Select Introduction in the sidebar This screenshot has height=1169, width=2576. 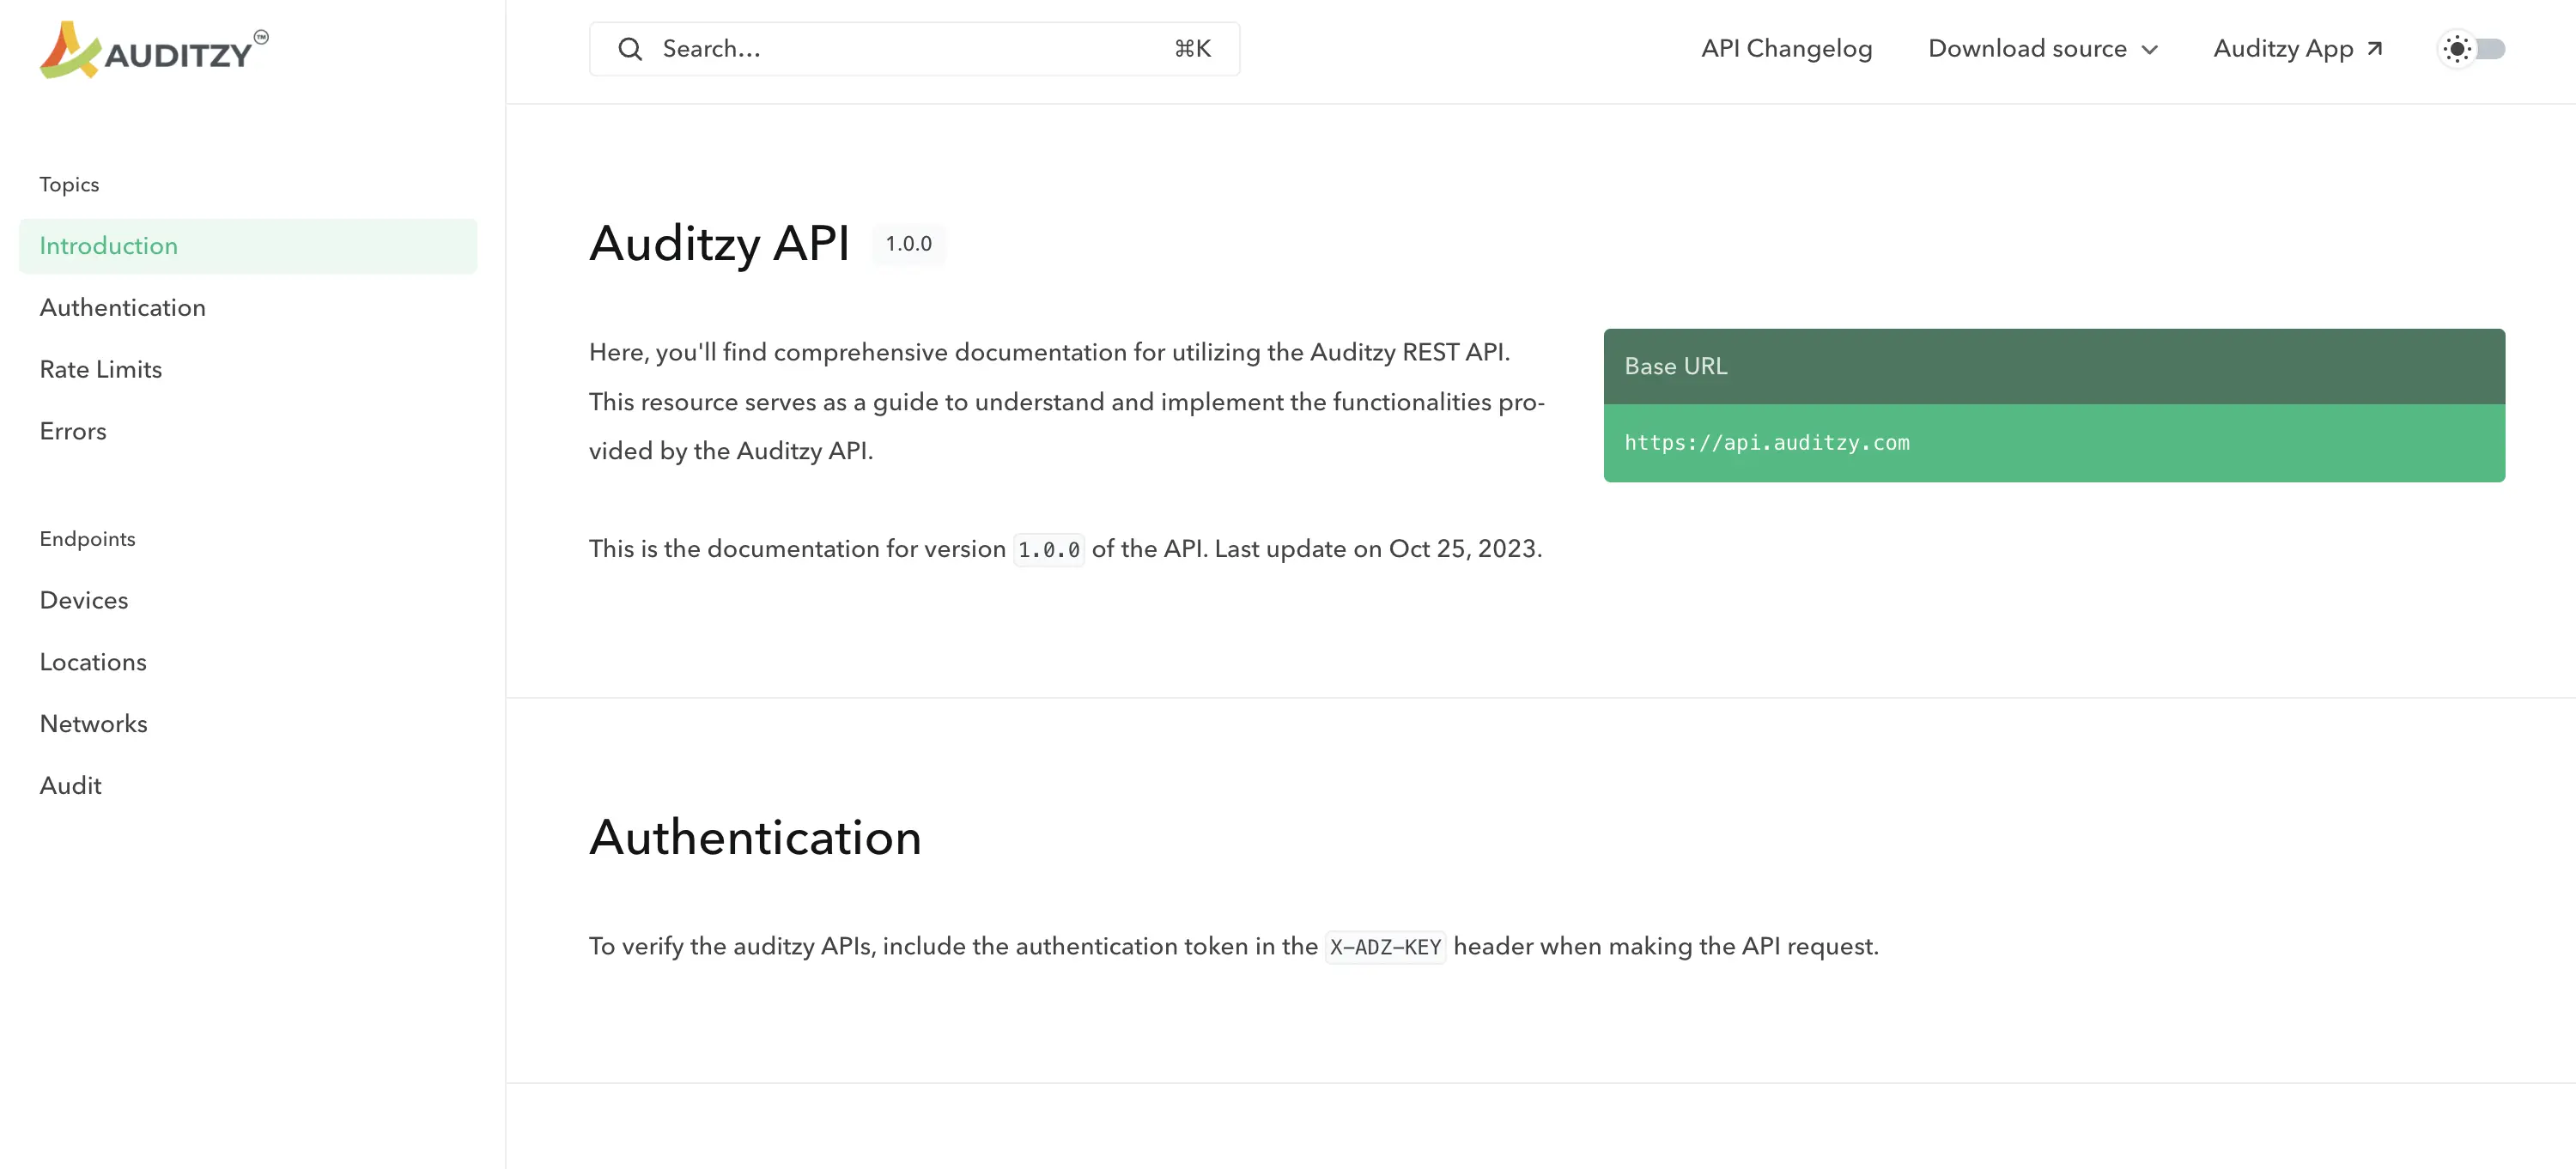[x=248, y=245]
